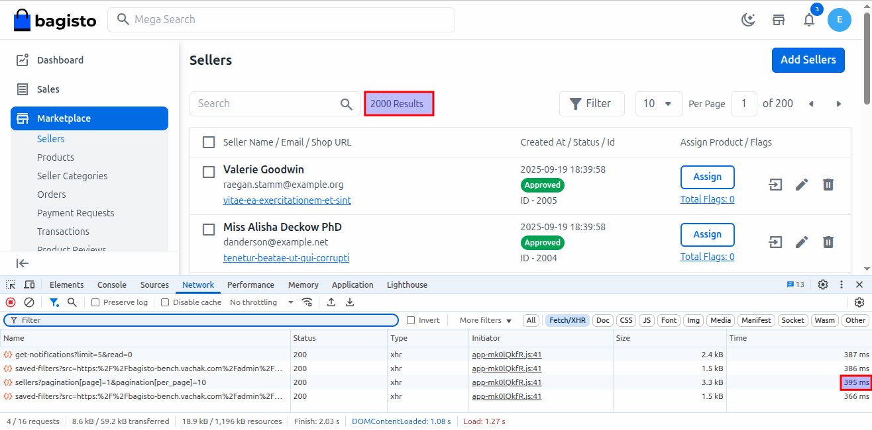
Task: Click the Add Sellers button
Action: tap(808, 60)
